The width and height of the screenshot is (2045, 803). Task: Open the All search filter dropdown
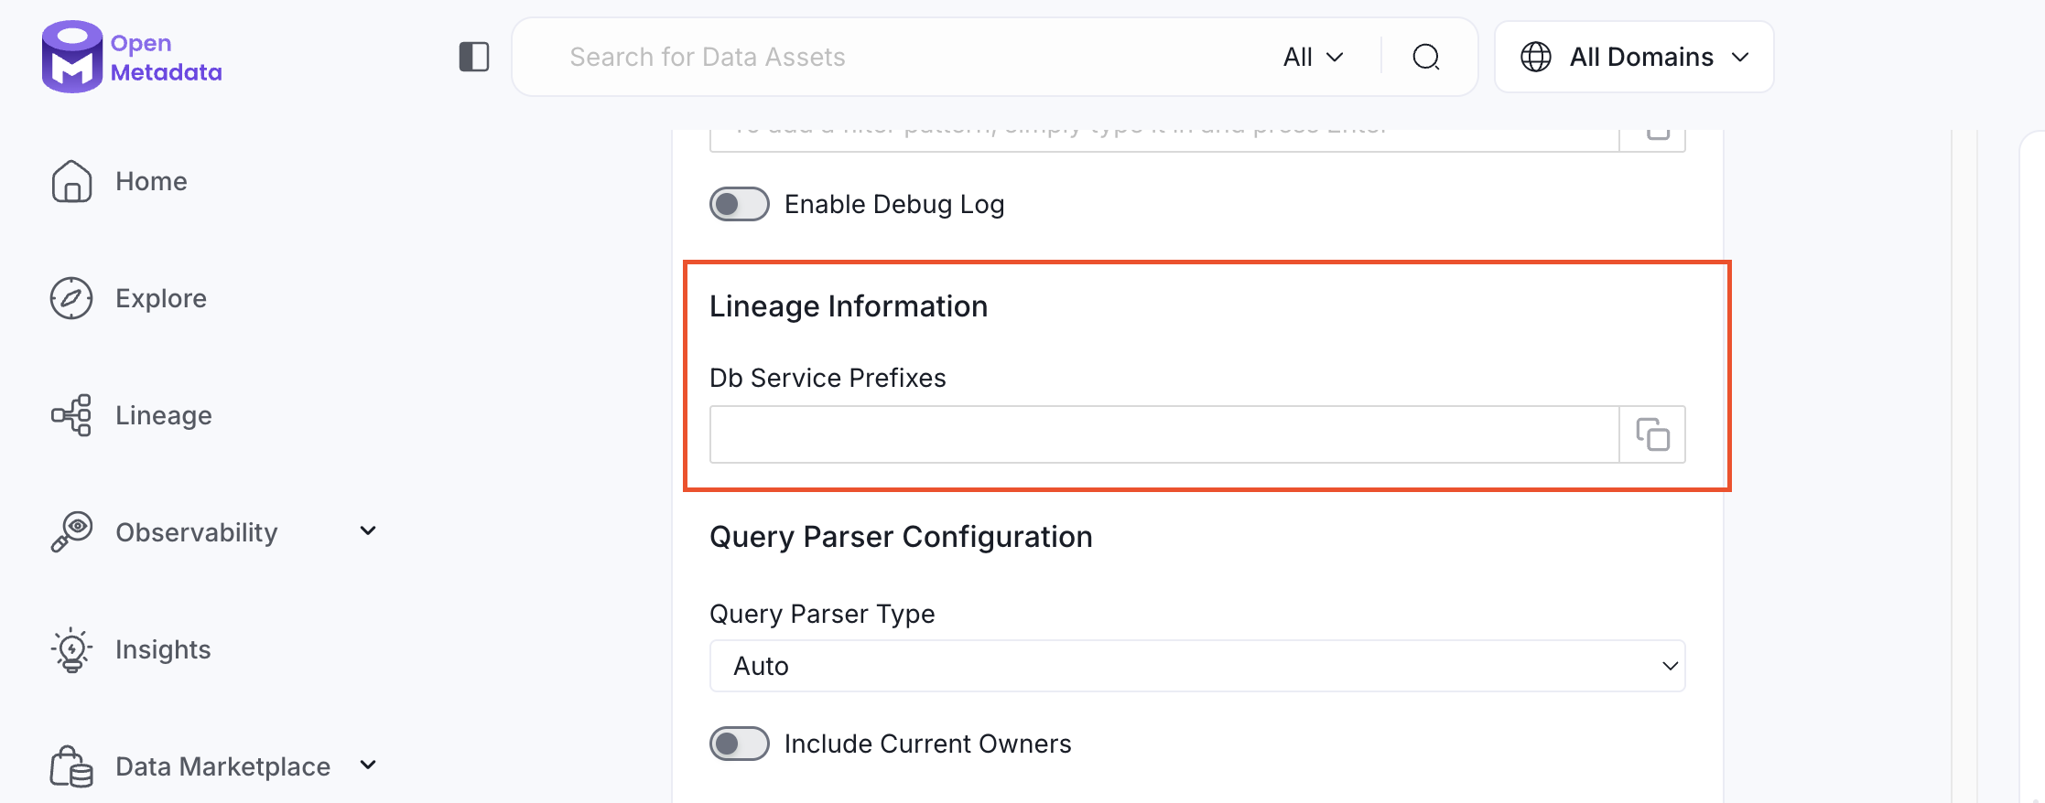(x=1314, y=57)
